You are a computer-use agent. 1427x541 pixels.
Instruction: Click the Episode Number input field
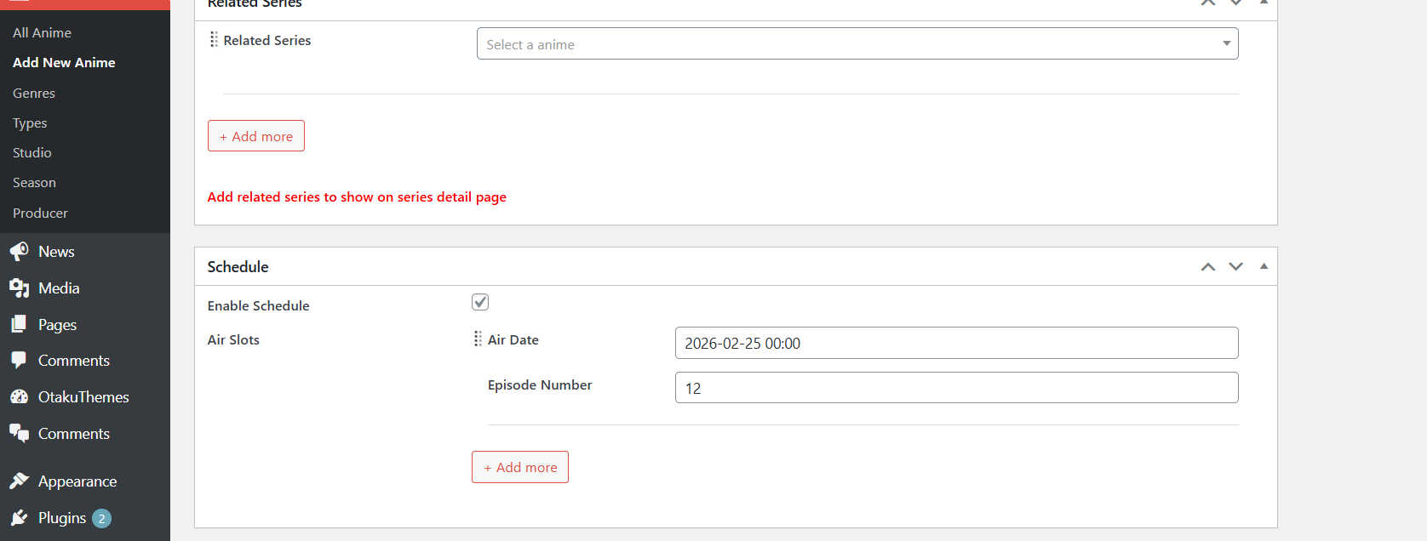click(956, 388)
